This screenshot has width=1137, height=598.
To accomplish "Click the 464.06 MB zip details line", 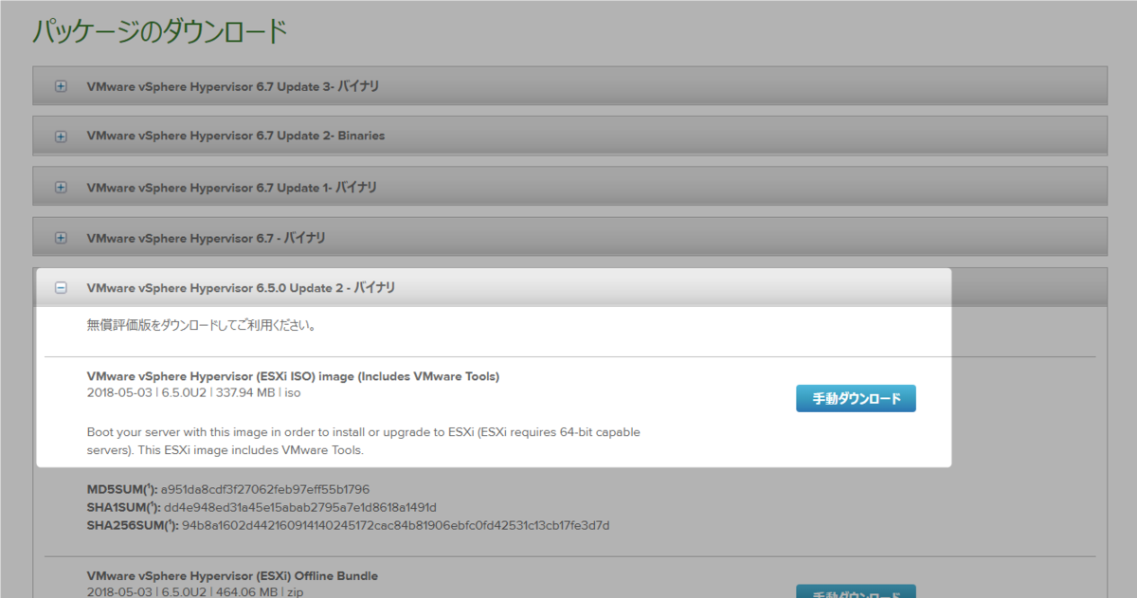I will tap(194, 591).
